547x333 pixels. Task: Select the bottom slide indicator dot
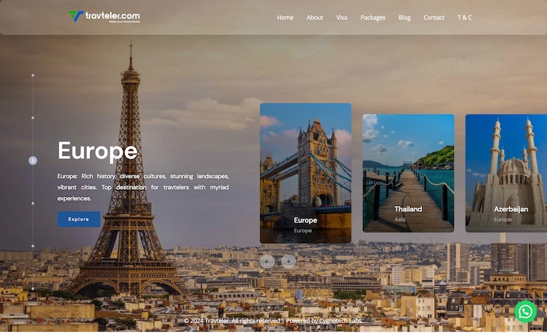click(x=33, y=289)
